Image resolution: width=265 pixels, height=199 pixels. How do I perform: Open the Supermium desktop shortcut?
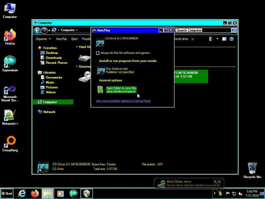click(x=10, y=64)
